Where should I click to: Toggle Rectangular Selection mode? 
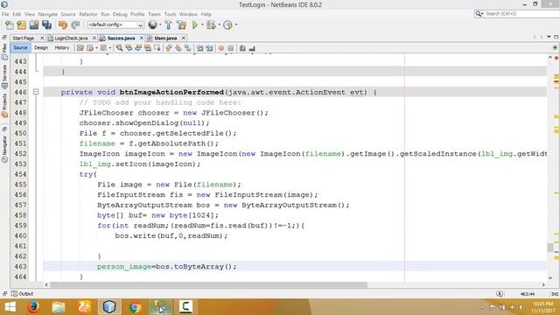click(x=157, y=48)
